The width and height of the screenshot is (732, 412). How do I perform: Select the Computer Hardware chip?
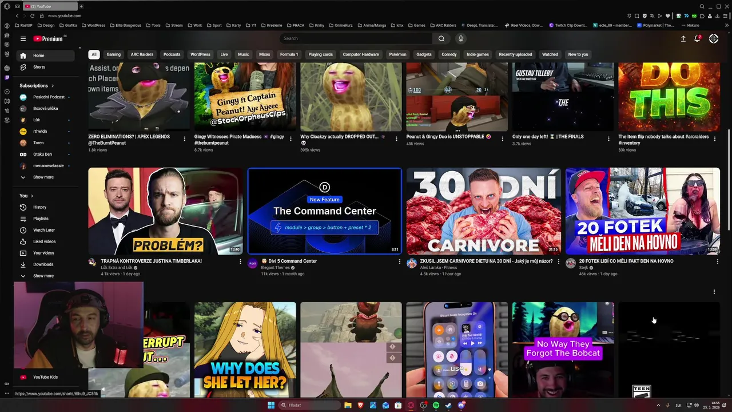(x=361, y=54)
